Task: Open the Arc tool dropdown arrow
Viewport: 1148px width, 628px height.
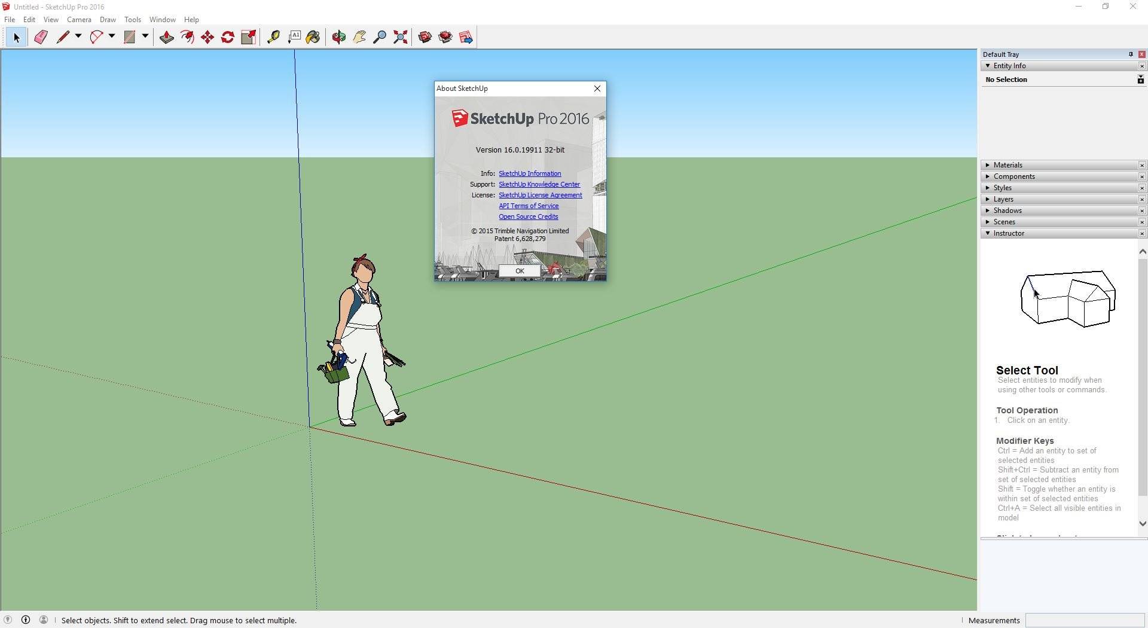Action: 112,36
